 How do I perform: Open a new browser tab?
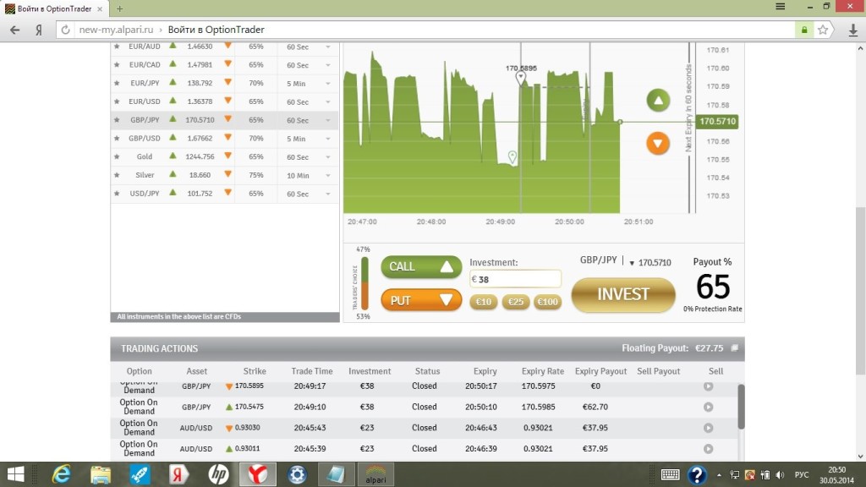tap(119, 8)
